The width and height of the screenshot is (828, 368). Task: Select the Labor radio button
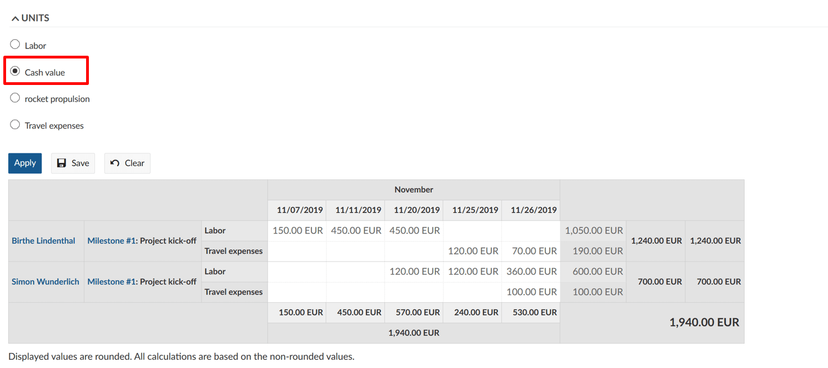pyautogui.click(x=15, y=45)
